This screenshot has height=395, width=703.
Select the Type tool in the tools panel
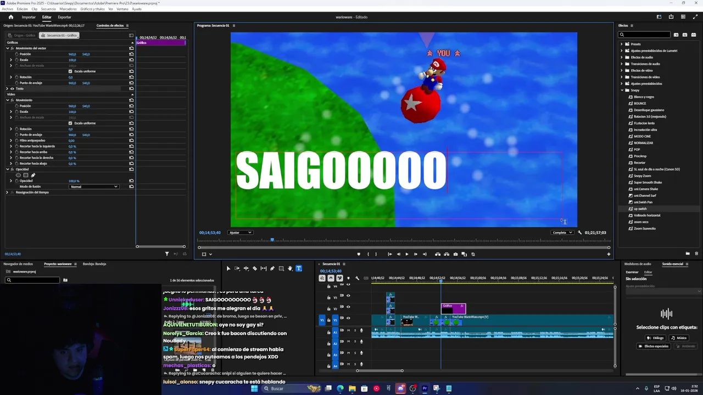(x=299, y=268)
